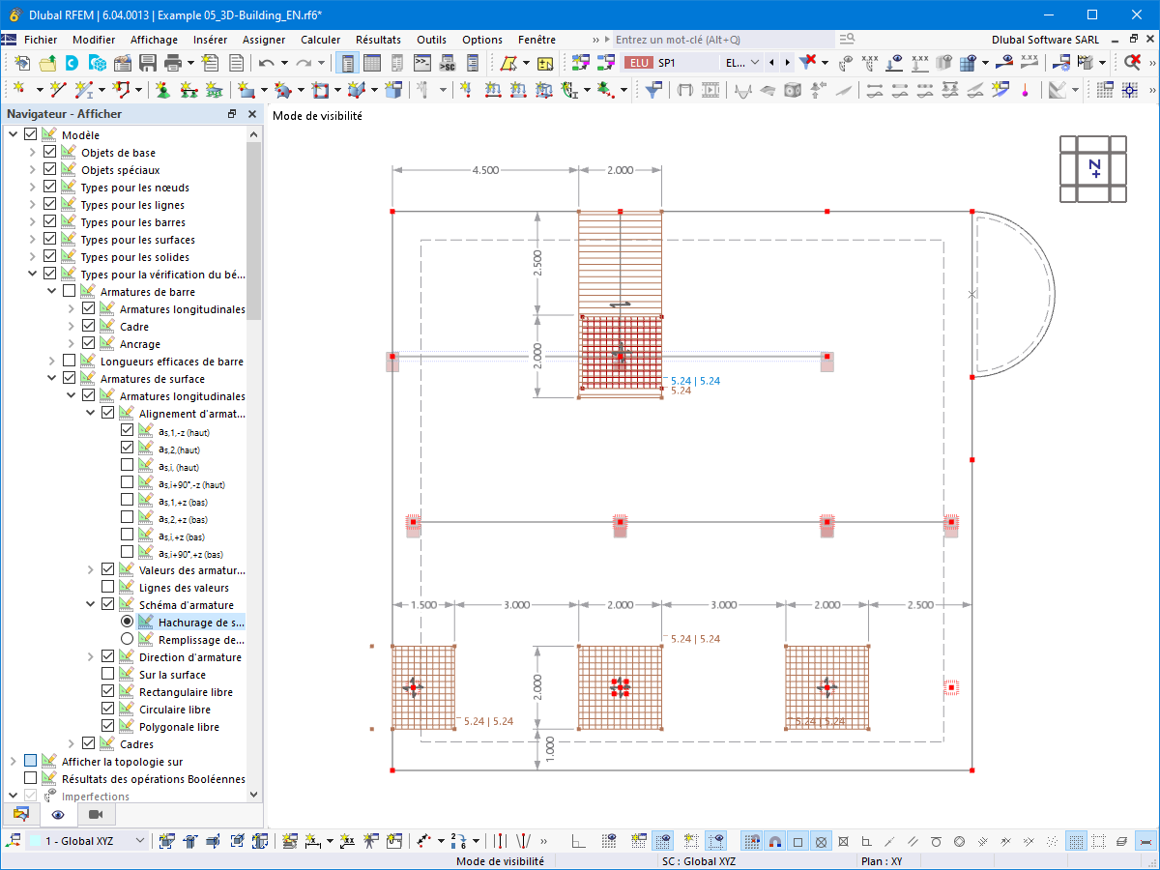Image resolution: width=1160 pixels, height=870 pixels.
Task: Click the 'SC : Global XYZ' status text
Action: 700,860
